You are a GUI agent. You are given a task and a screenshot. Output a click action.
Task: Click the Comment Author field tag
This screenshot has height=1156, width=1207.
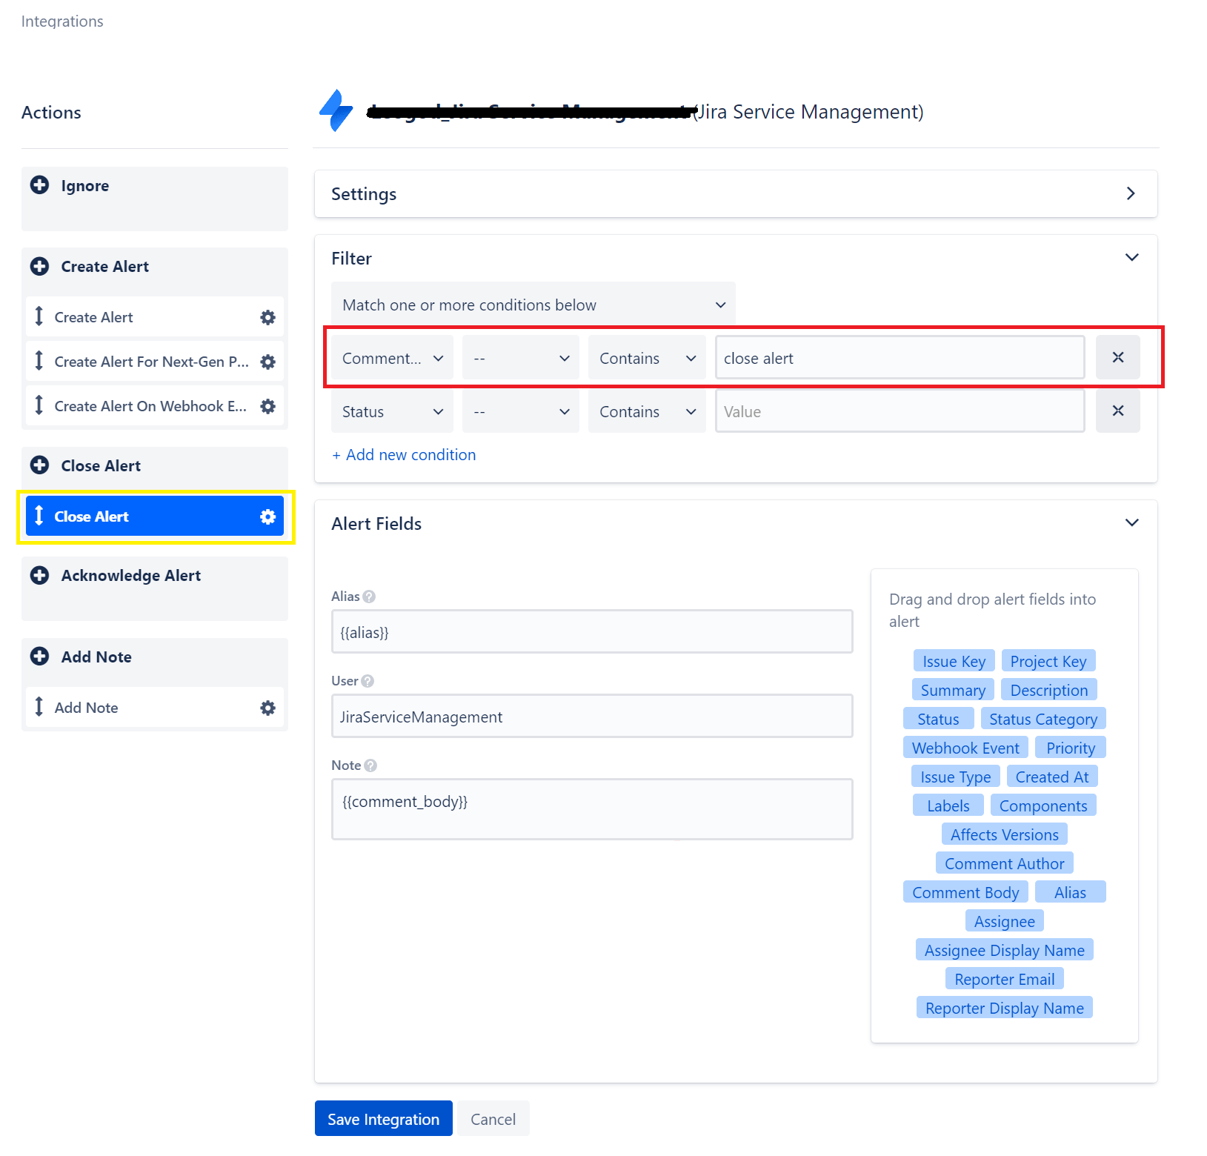1005,863
